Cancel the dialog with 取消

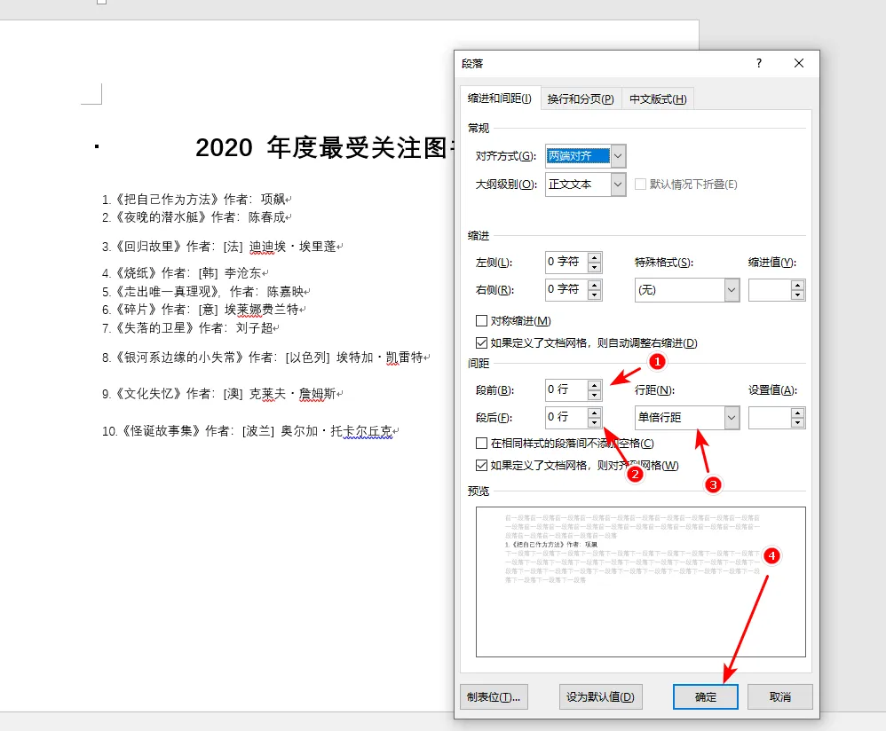point(780,697)
